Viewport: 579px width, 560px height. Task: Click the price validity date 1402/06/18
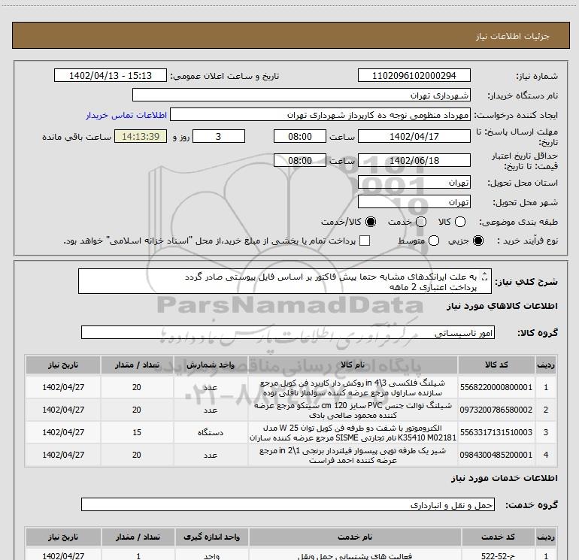[x=414, y=160]
